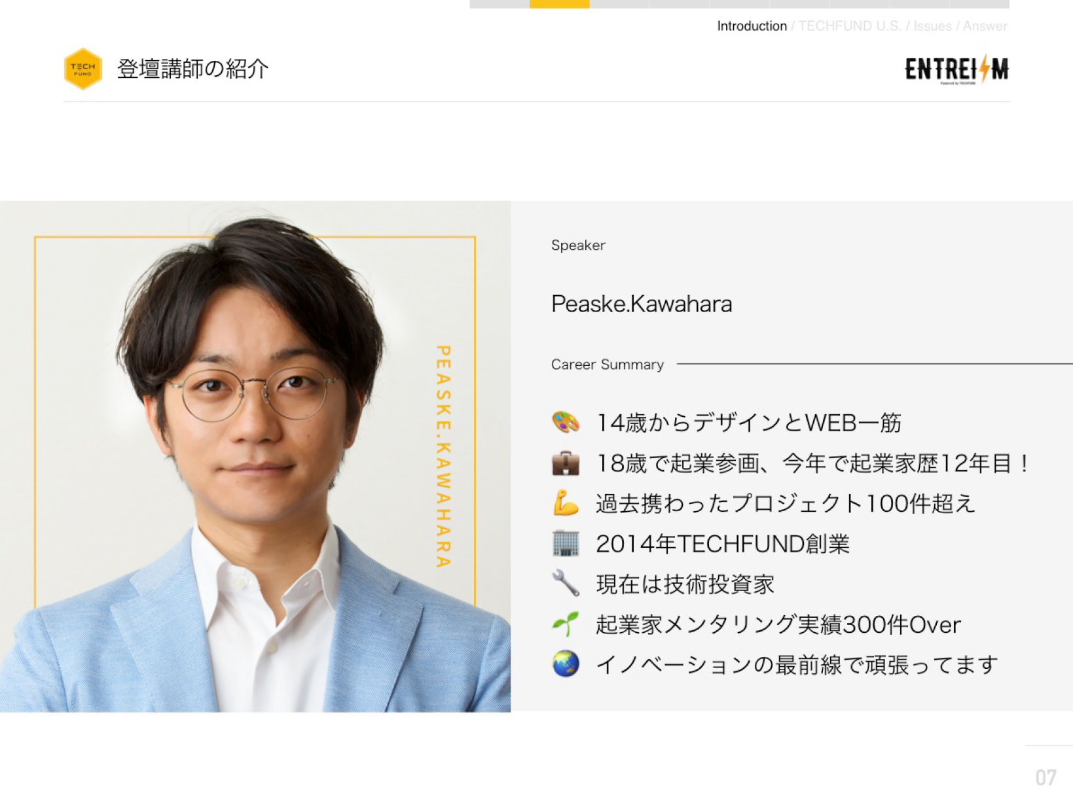Click the Peaske.Kawahara speaker name
Viewport: 1073px width, 803px height.
642,304
